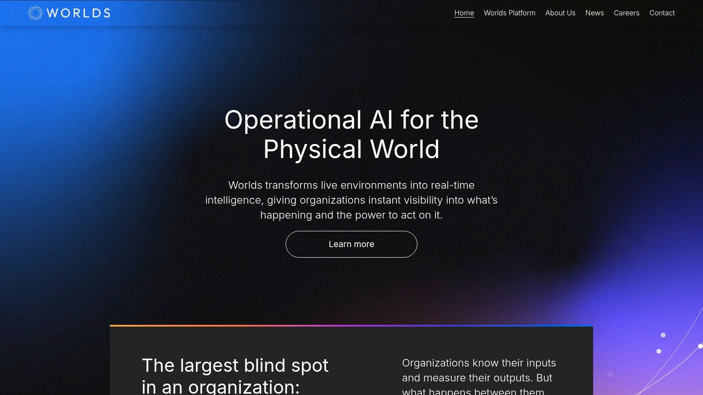
Task: Click the text "Organizations know their inputs"
Action: [479, 363]
